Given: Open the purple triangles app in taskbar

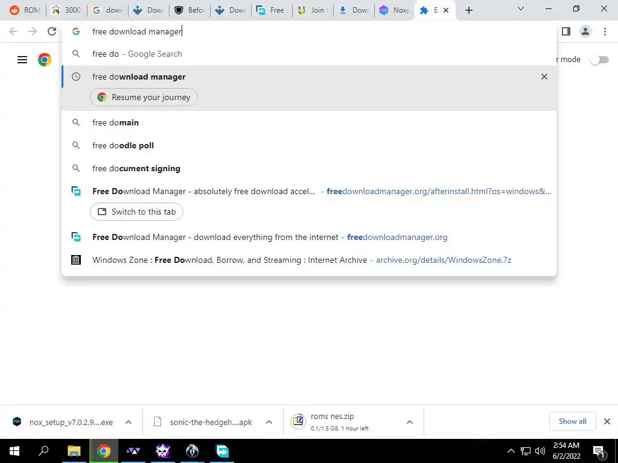Looking at the screenshot, I should tap(133, 451).
